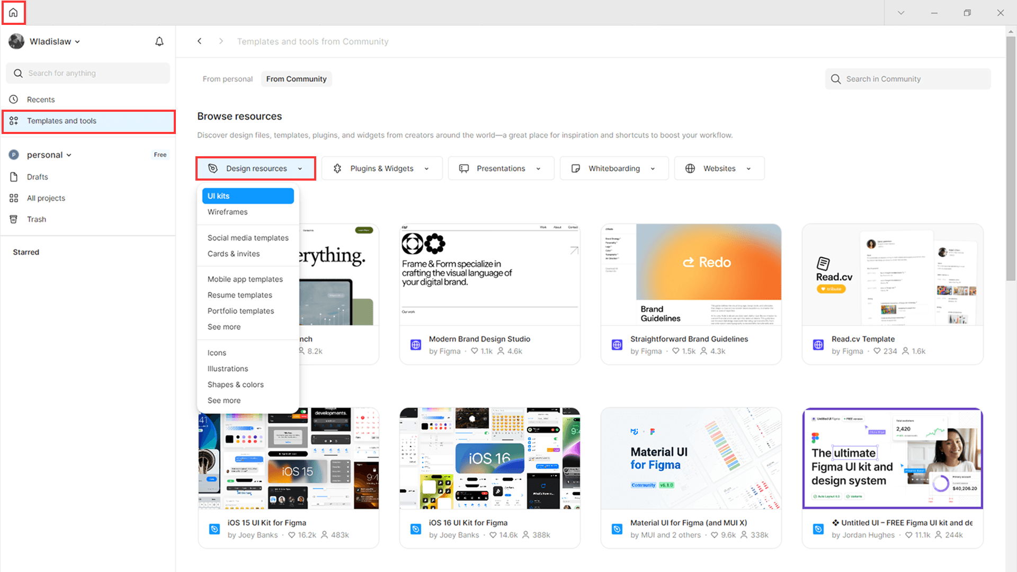Expand the Presentations dropdown
Image resolution: width=1017 pixels, height=572 pixels.
(x=501, y=168)
